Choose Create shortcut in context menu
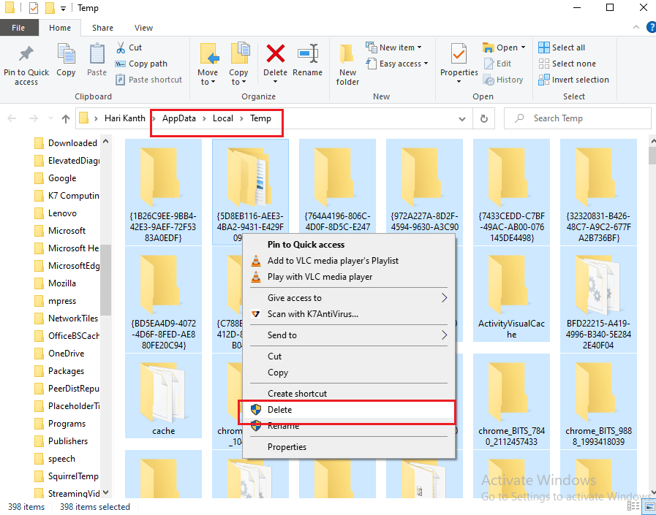Screen dimensions: 656x515 click(349, 394)
